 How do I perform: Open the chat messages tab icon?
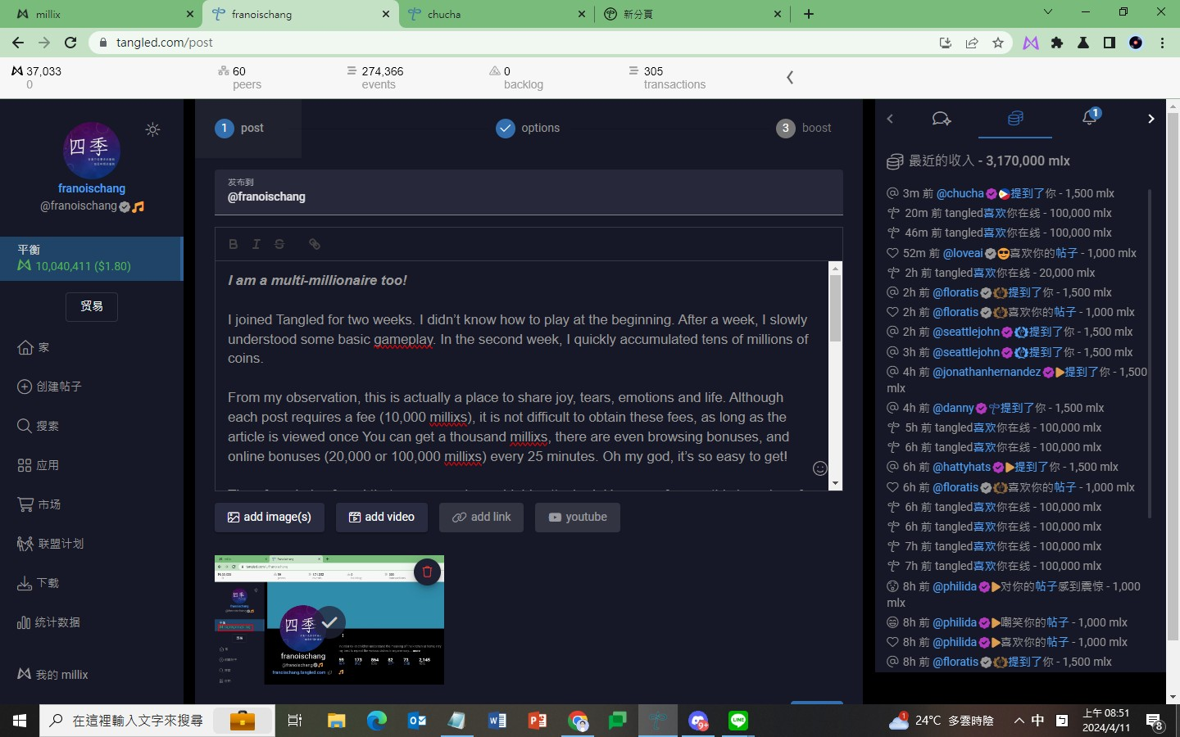[x=942, y=119]
